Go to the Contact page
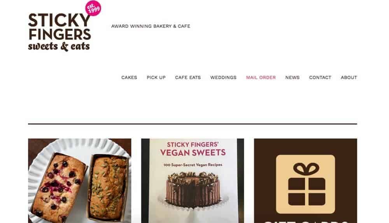389x223 pixels. (320, 78)
